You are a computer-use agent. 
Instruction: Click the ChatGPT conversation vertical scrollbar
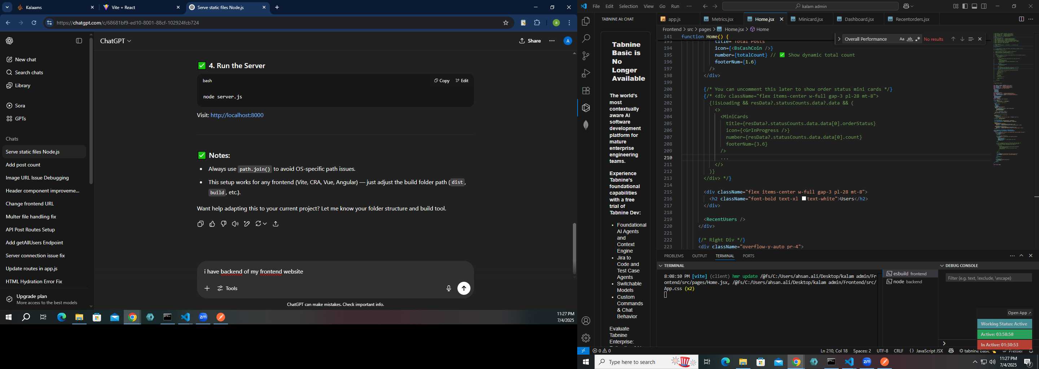pos(574,249)
